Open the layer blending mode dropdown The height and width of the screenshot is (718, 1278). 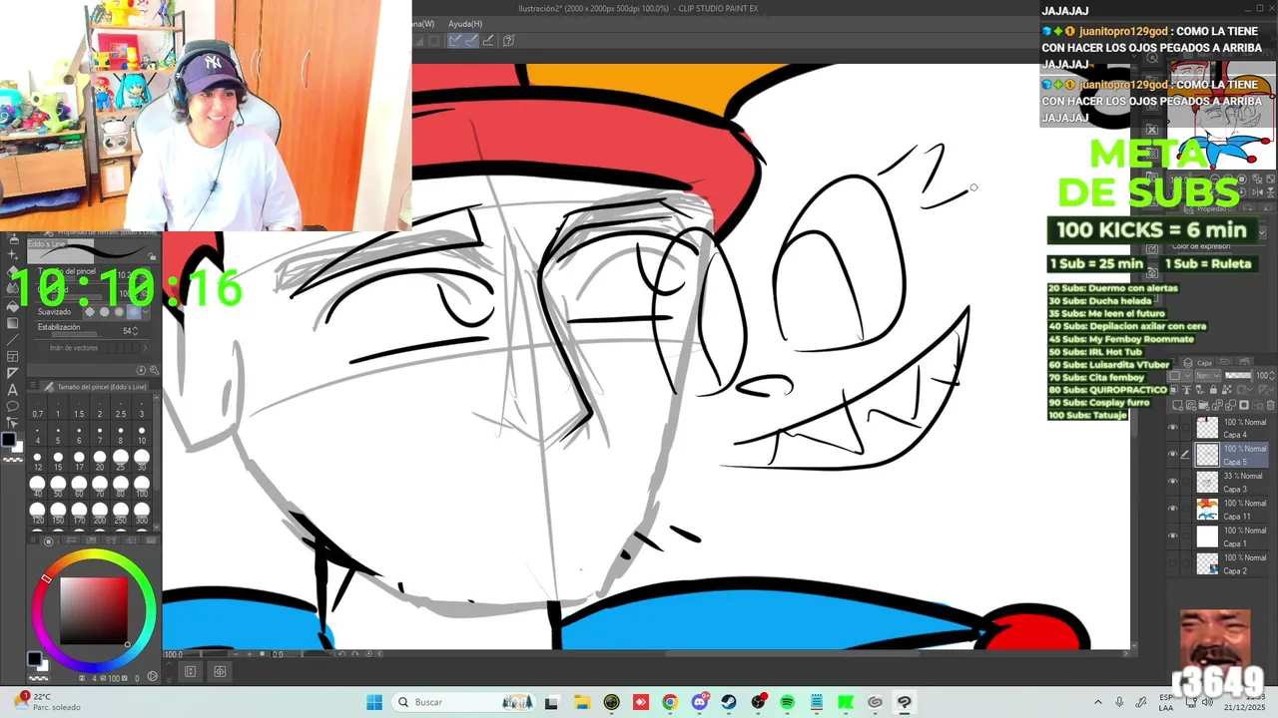(1208, 375)
